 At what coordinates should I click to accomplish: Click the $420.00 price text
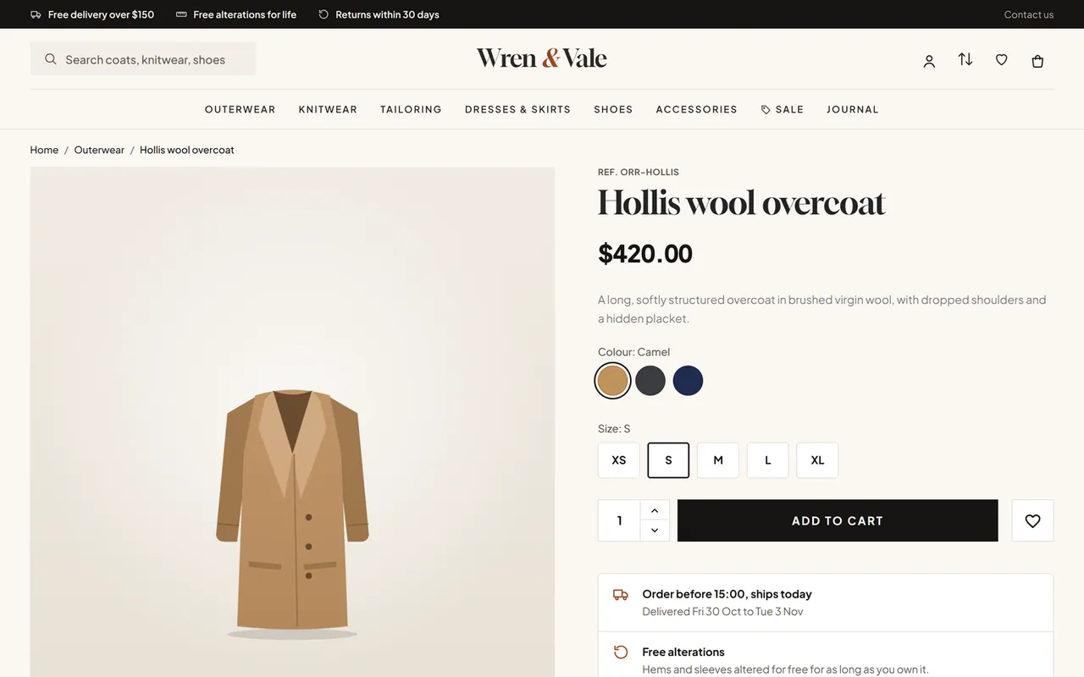(x=645, y=254)
